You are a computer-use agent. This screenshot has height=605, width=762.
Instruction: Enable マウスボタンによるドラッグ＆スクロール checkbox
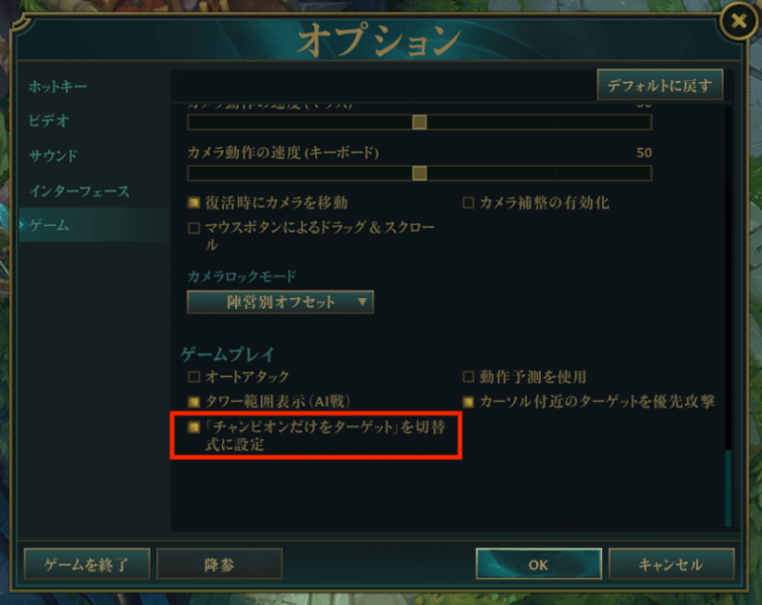coord(194,228)
